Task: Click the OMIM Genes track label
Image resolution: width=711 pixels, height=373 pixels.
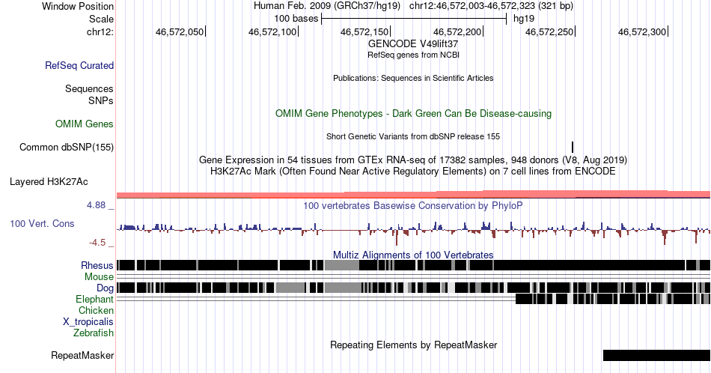Action: (85, 124)
